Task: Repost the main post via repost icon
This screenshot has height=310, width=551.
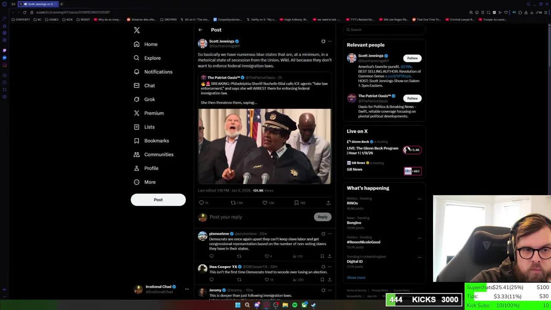Action: tap(233, 203)
